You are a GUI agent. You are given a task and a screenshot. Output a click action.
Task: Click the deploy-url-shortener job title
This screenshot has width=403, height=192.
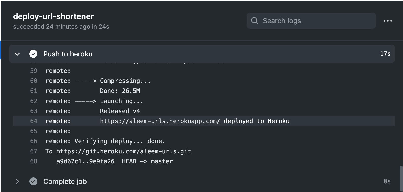[x=53, y=16]
